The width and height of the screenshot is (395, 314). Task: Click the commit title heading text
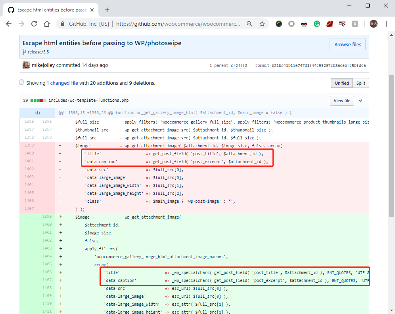[x=102, y=43]
